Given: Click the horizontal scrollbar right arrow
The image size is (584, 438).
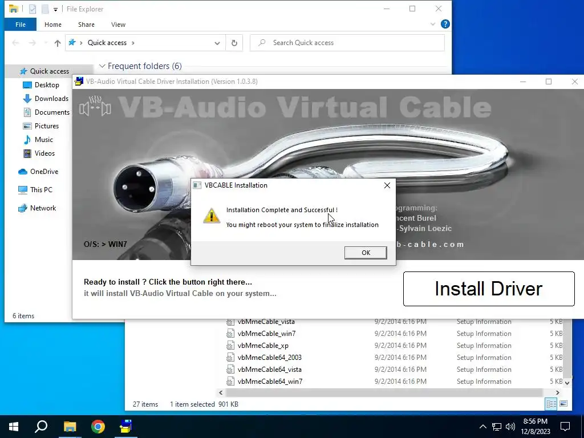Looking at the screenshot, I should pos(558,392).
